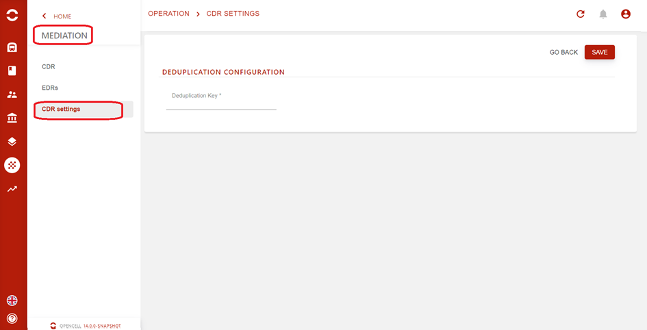Click the GO BACK button
This screenshot has width=647, height=330.
pyautogui.click(x=563, y=53)
